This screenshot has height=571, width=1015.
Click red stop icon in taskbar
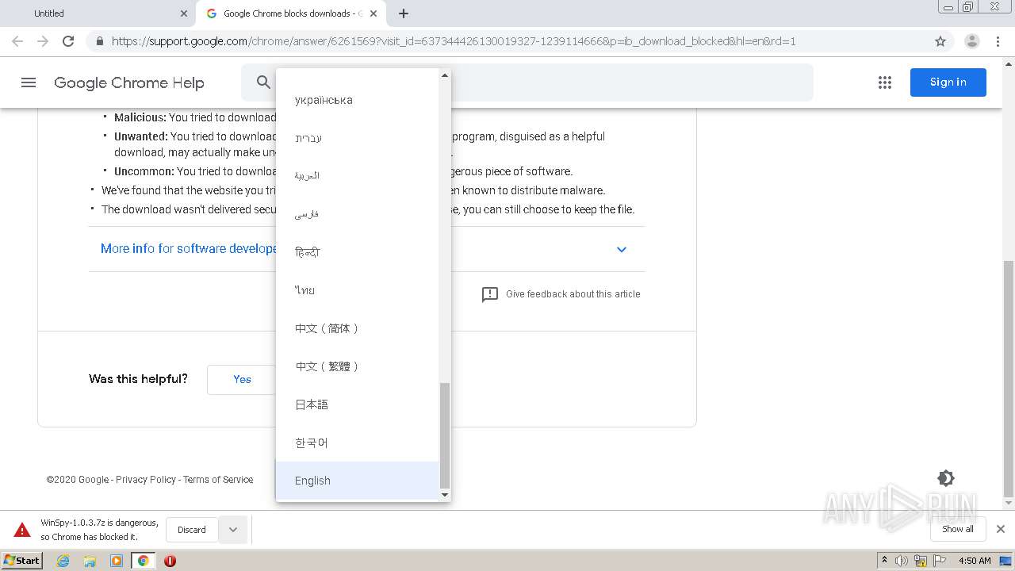click(170, 561)
